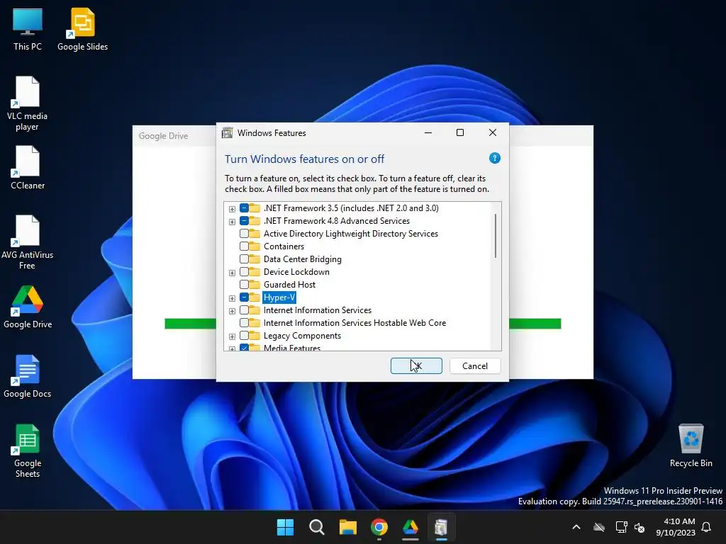Select the Guarded Host label
The height and width of the screenshot is (544, 726).
pyautogui.click(x=289, y=285)
